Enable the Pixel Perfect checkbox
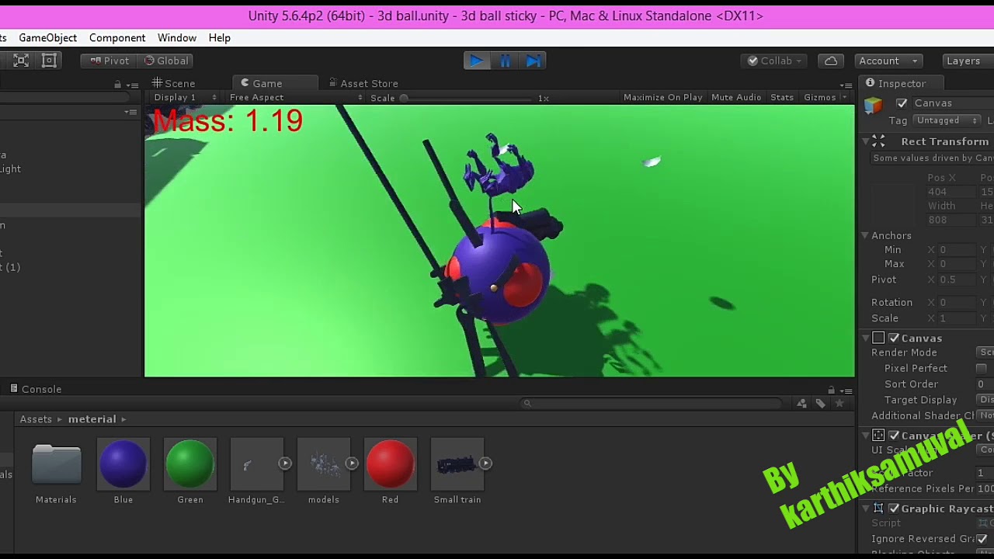 coord(982,369)
